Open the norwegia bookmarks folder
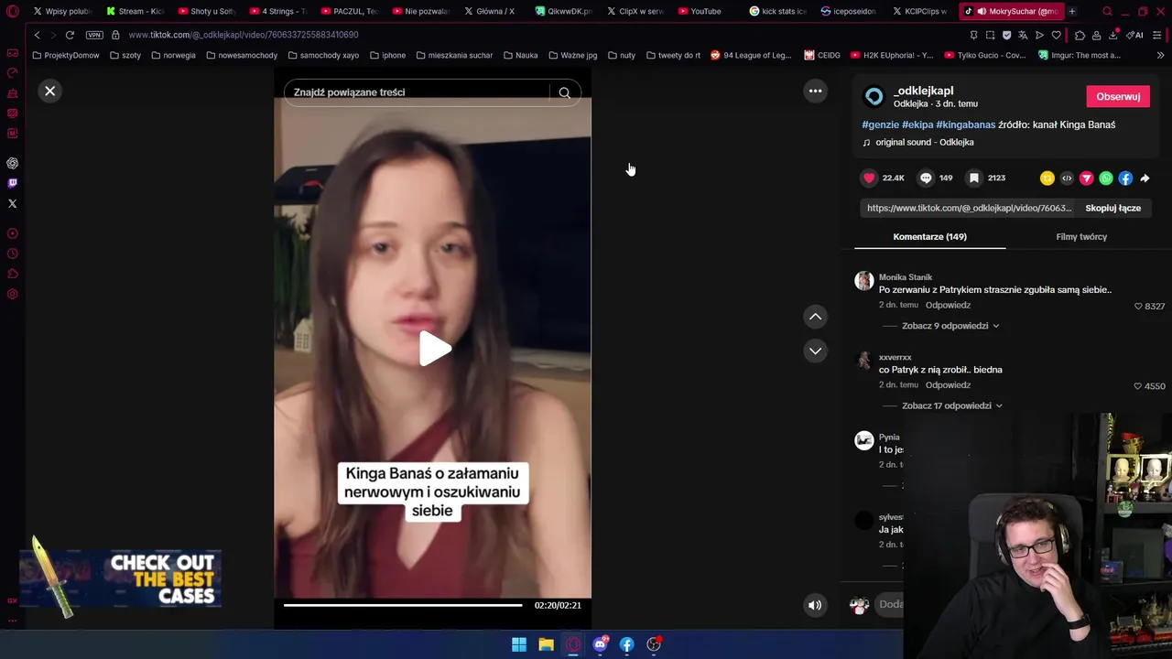The height and width of the screenshot is (659, 1172). pyautogui.click(x=173, y=55)
